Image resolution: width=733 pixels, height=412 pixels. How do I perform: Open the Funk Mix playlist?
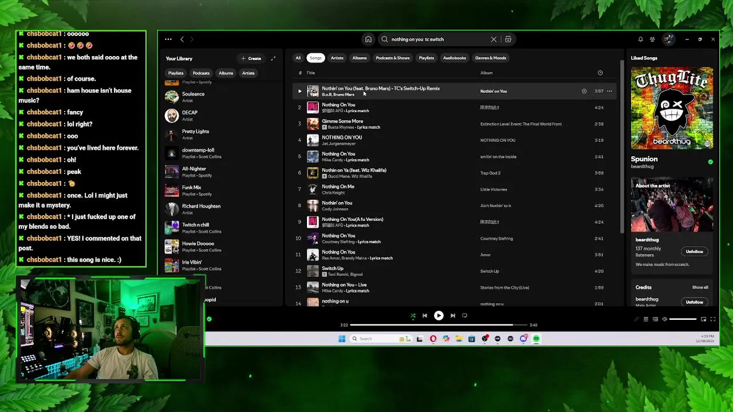click(x=220, y=191)
